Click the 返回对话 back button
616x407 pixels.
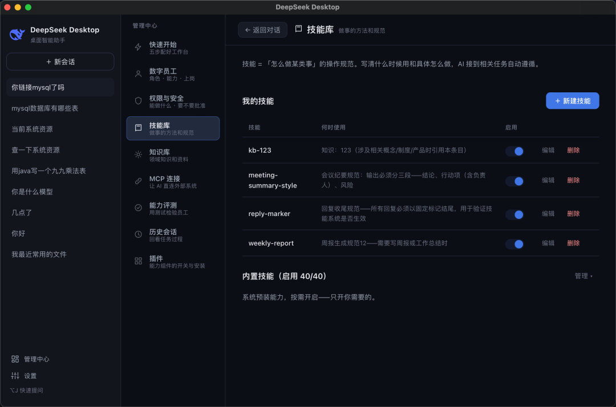262,30
